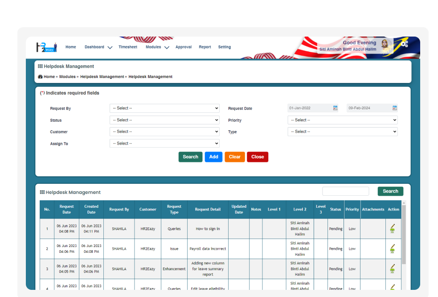Viewport: 438px width, 297px height.
Task: Open the gear settings icon beside the avatar
Action: (404, 43)
